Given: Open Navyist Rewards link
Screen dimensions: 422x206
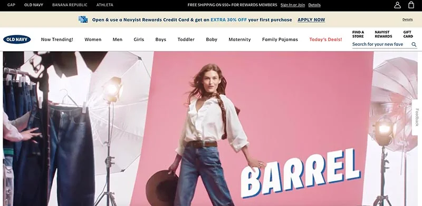Looking at the screenshot, I should pyautogui.click(x=383, y=34).
